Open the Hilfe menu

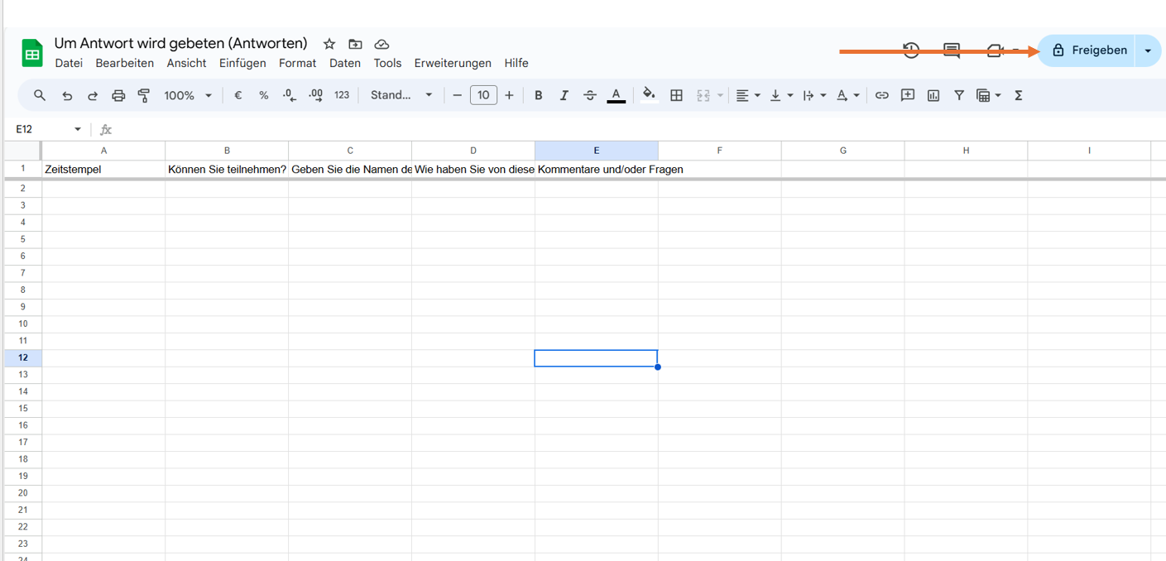pyautogui.click(x=516, y=63)
